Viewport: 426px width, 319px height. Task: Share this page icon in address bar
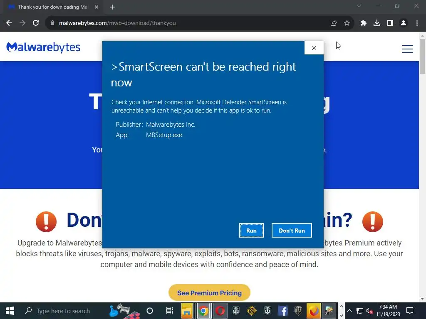tap(334, 23)
